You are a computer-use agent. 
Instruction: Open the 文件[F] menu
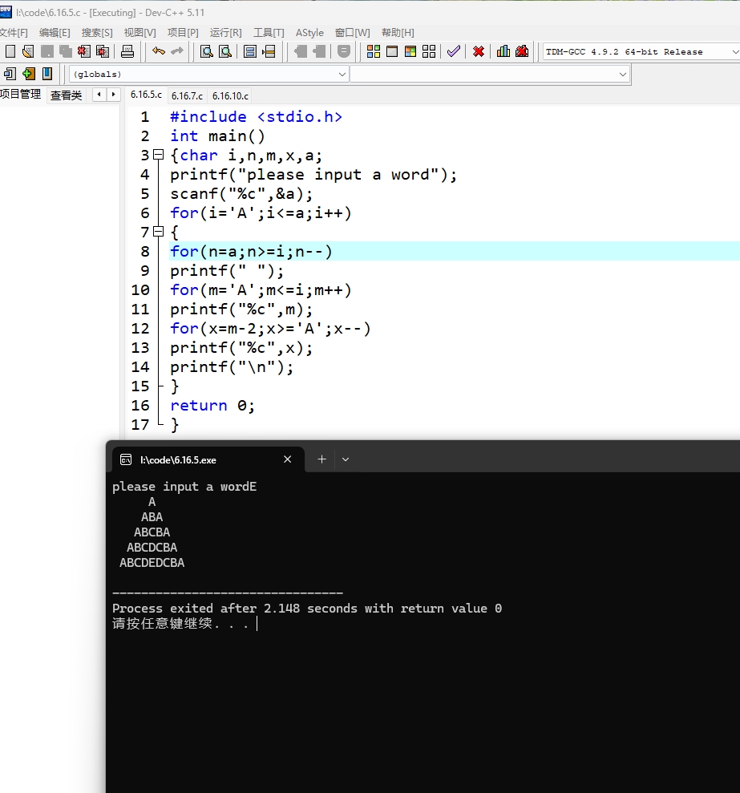[14, 32]
